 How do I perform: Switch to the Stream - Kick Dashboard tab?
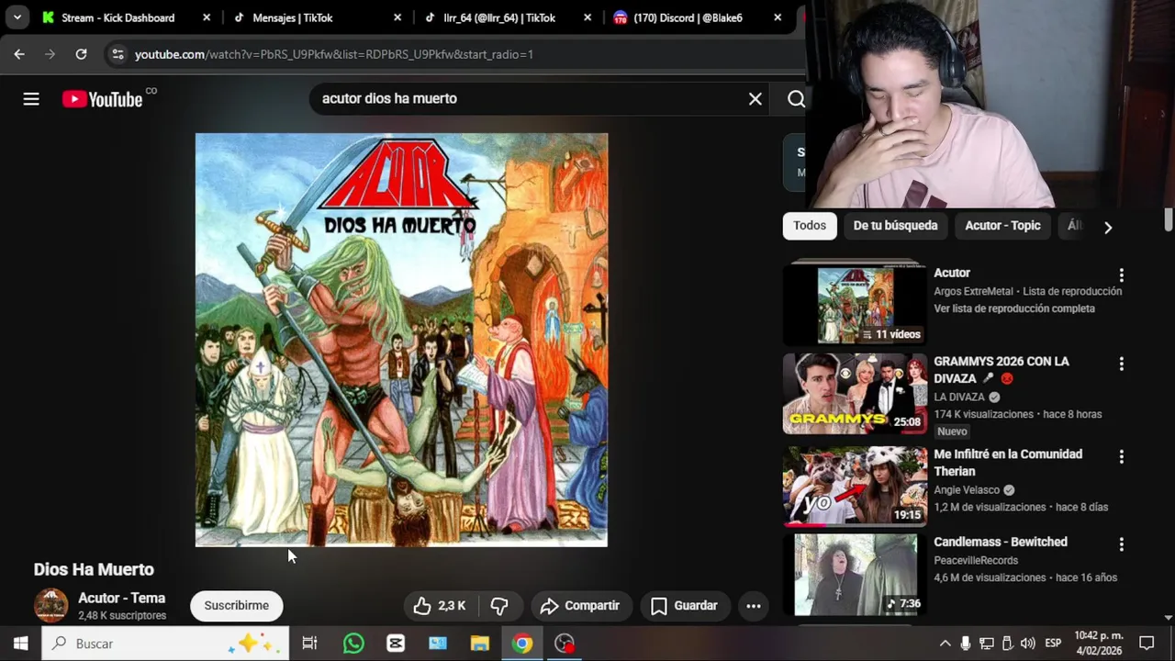tap(118, 17)
